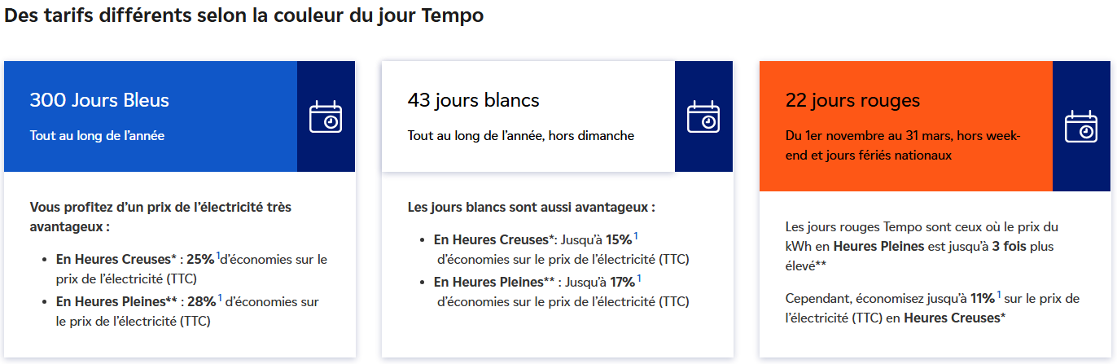This screenshot has width=1117, height=364.
Task: Click the calendar icon on the jours blancs card
Action: pos(703,116)
